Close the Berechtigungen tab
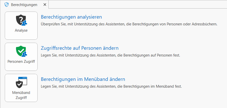Viewport: 227px width, 108px height. click(45, 5)
